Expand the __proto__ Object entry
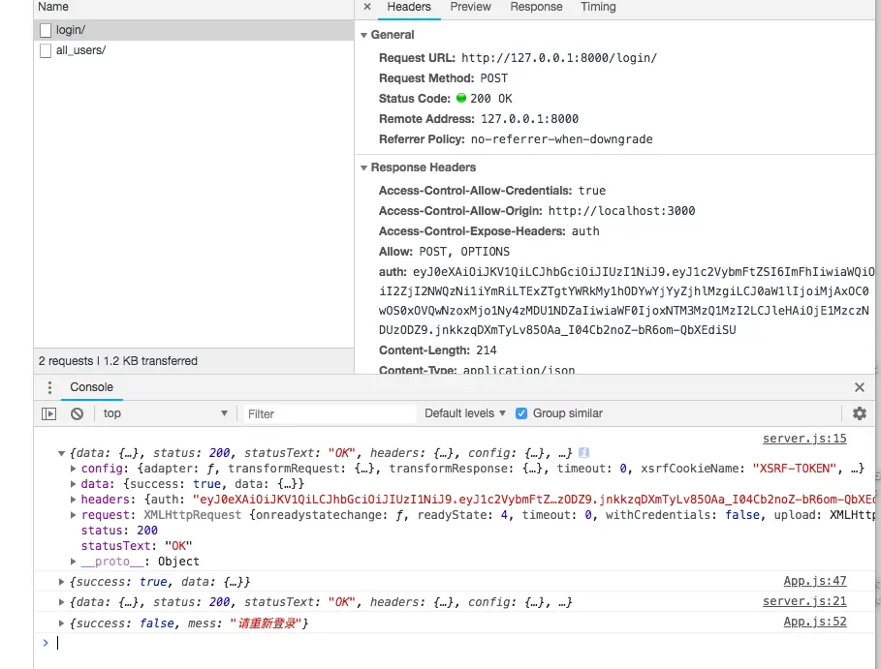Image resolution: width=881 pixels, height=669 pixels. point(73,562)
